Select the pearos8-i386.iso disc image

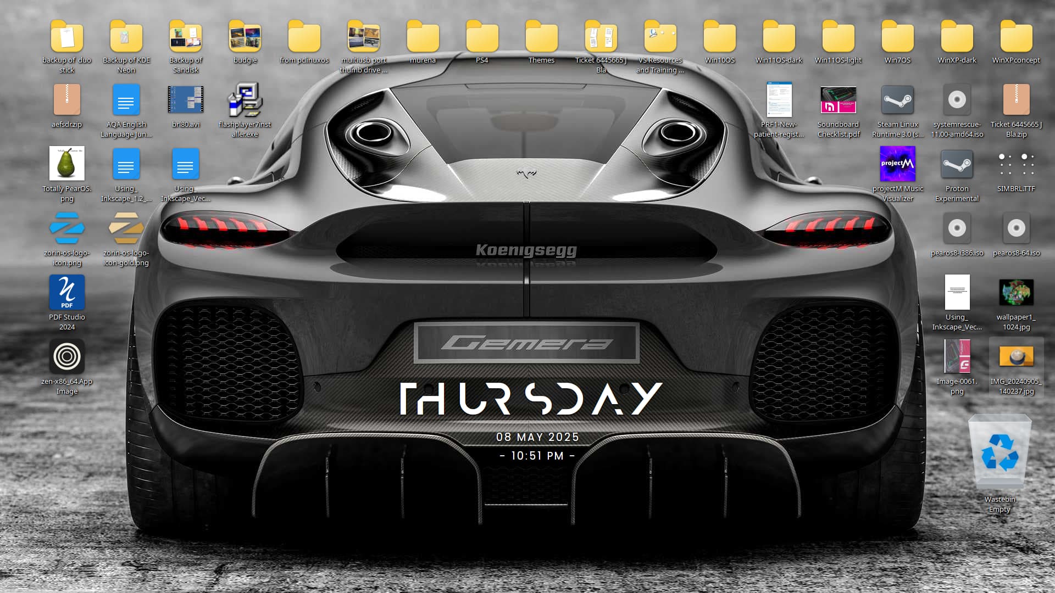click(x=957, y=228)
